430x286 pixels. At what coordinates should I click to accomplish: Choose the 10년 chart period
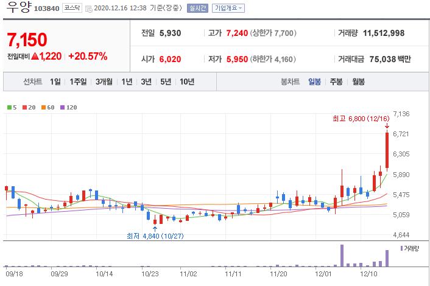click(x=187, y=82)
